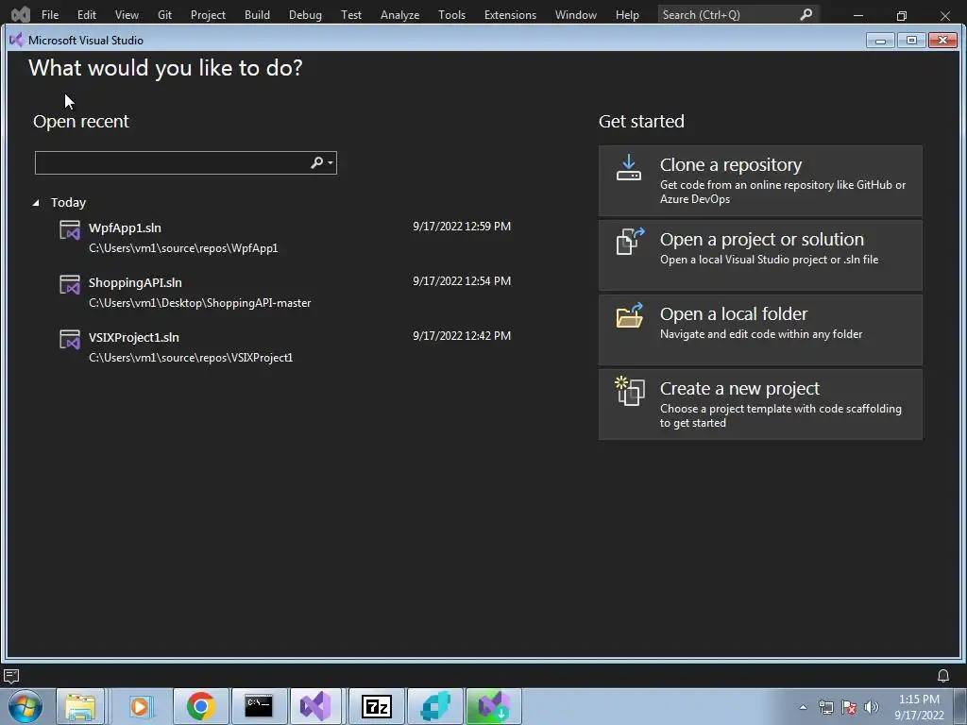Click path C:\Users\vm1\source\repos\WpfApp1
Image resolution: width=967 pixels, height=725 pixels.
coord(183,248)
